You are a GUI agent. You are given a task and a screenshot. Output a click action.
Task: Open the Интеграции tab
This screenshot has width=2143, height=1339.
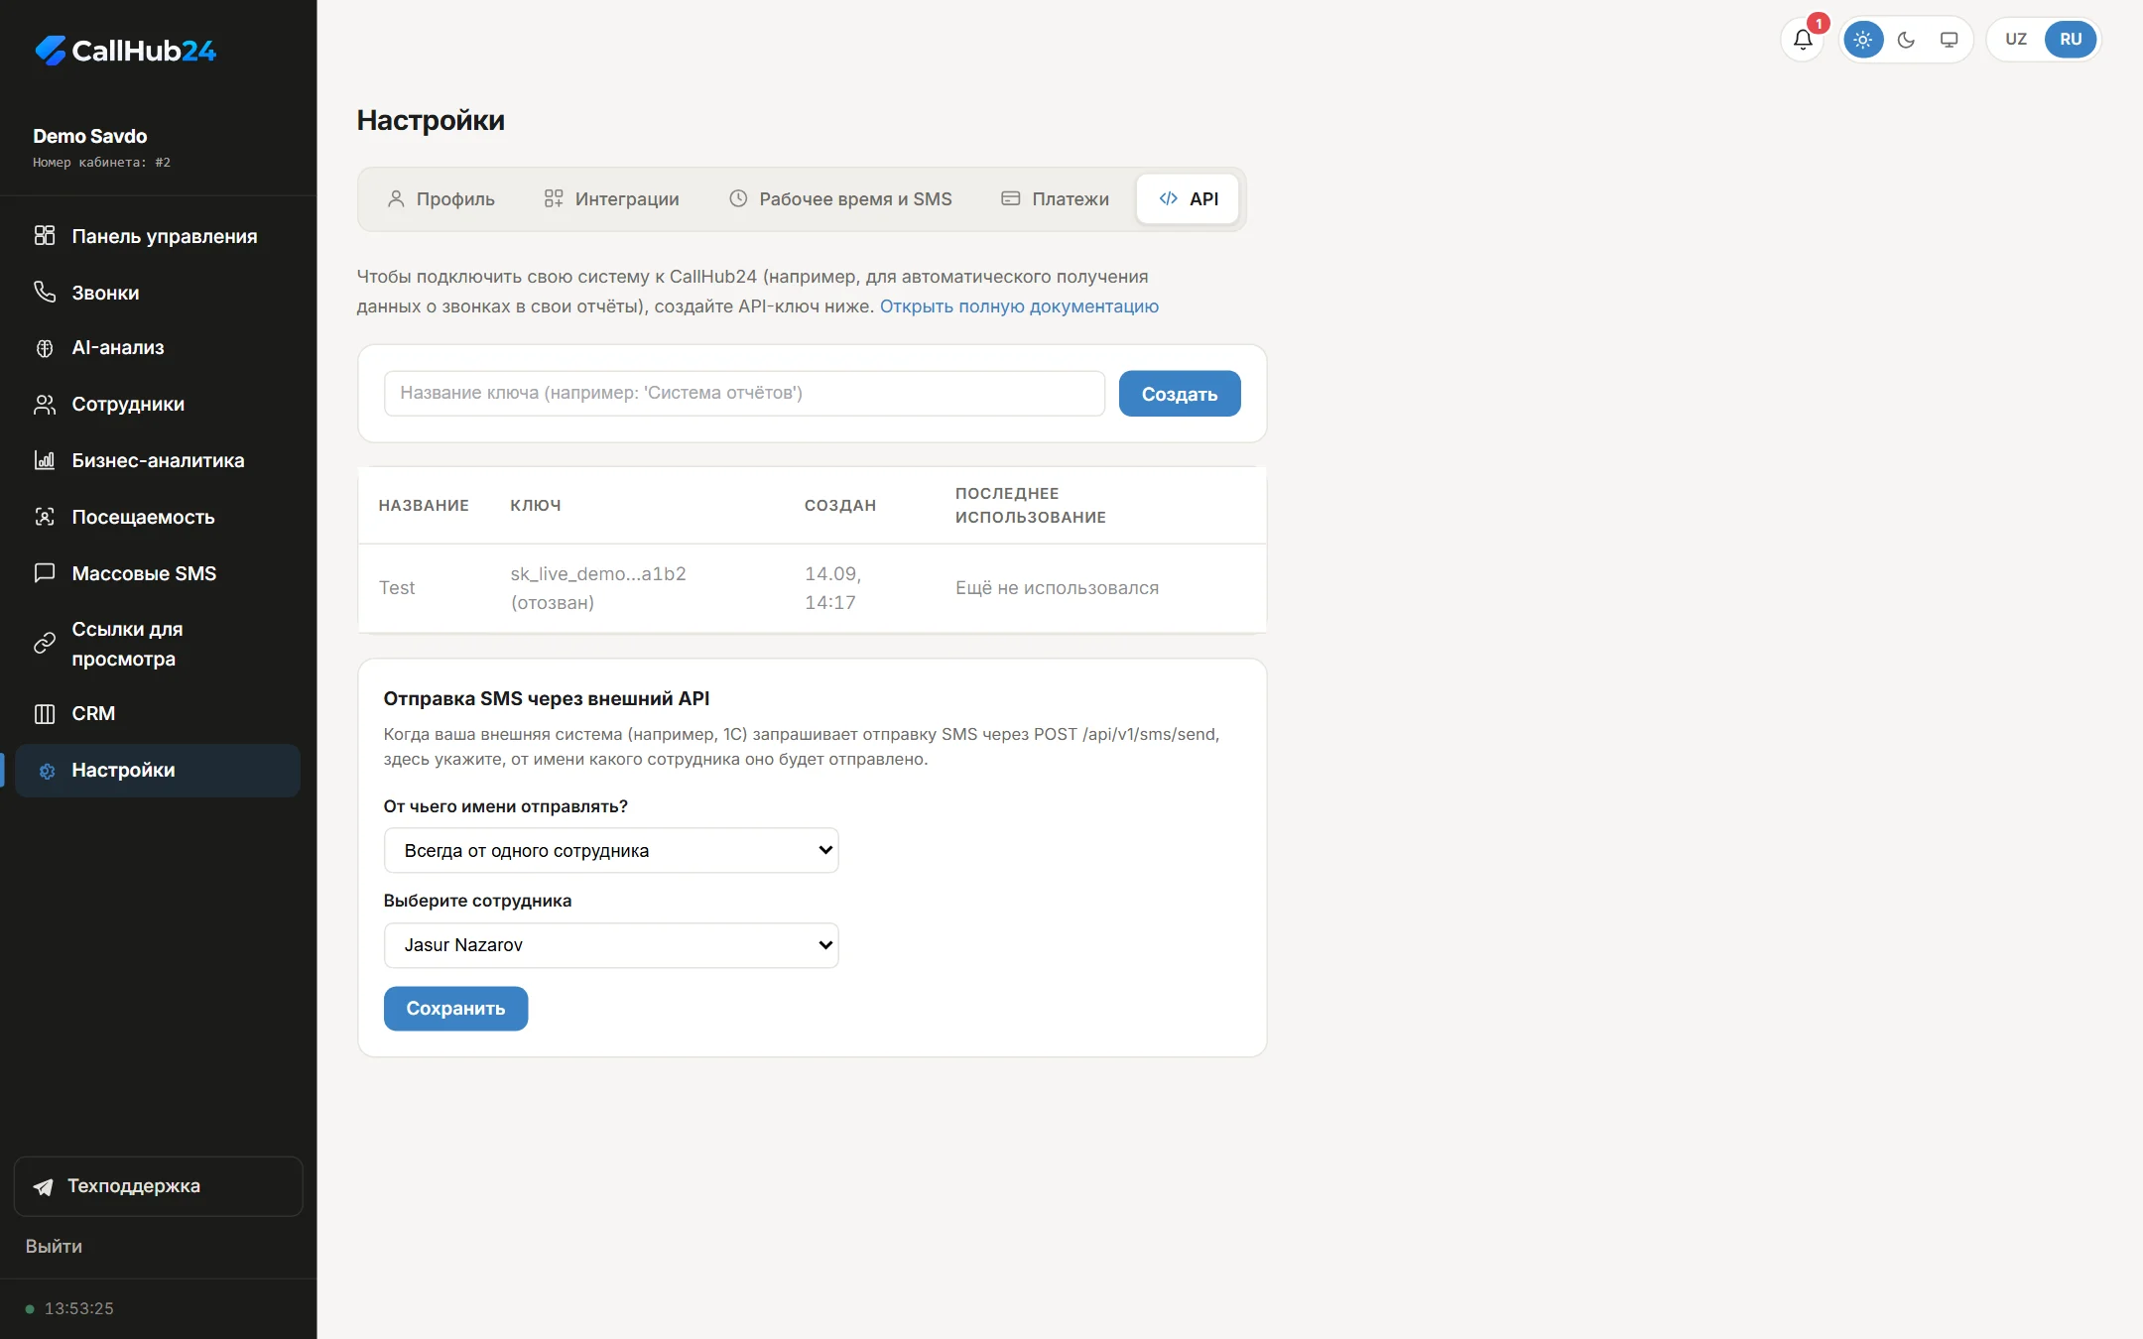pos(611,199)
